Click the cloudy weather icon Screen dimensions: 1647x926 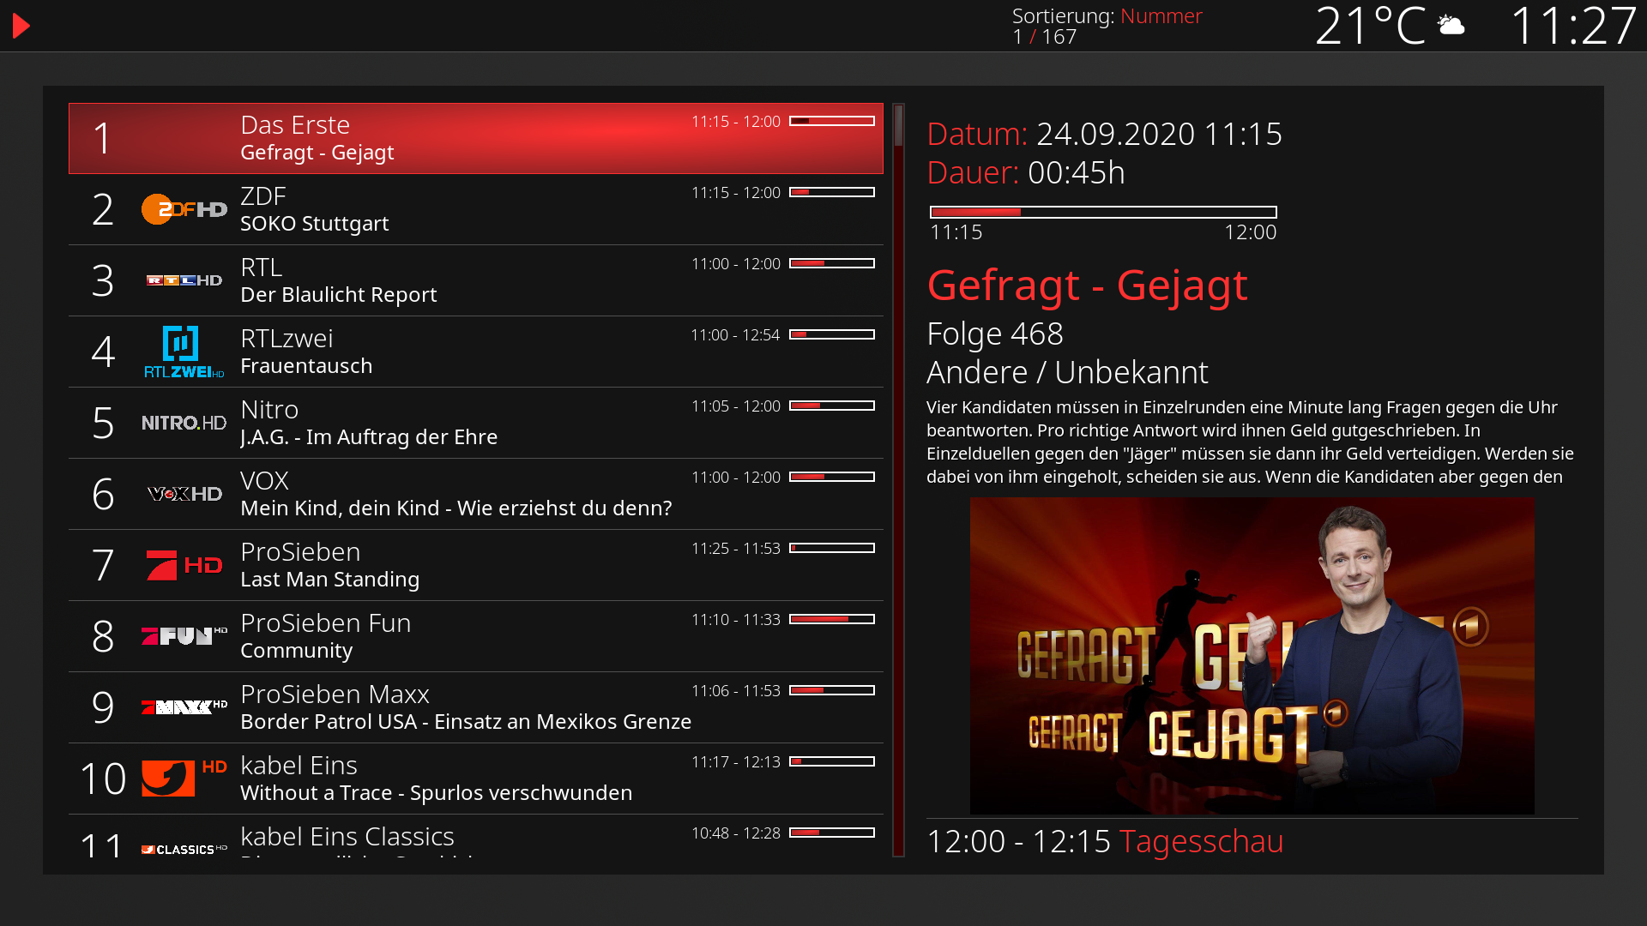click(x=1451, y=25)
